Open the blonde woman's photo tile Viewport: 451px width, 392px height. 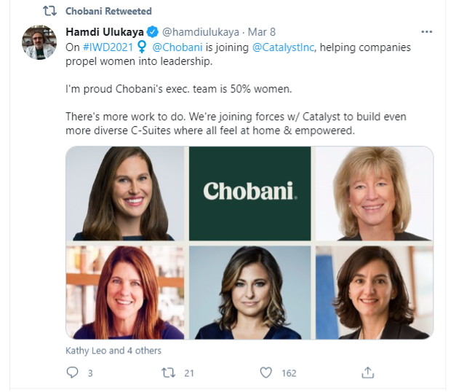pyautogui.click(x=374, y=193)
